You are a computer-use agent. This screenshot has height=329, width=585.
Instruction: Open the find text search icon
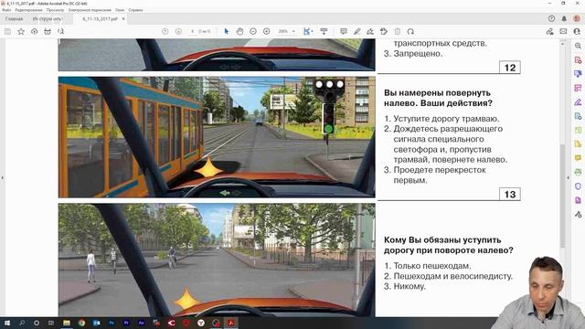coord(61,32)
